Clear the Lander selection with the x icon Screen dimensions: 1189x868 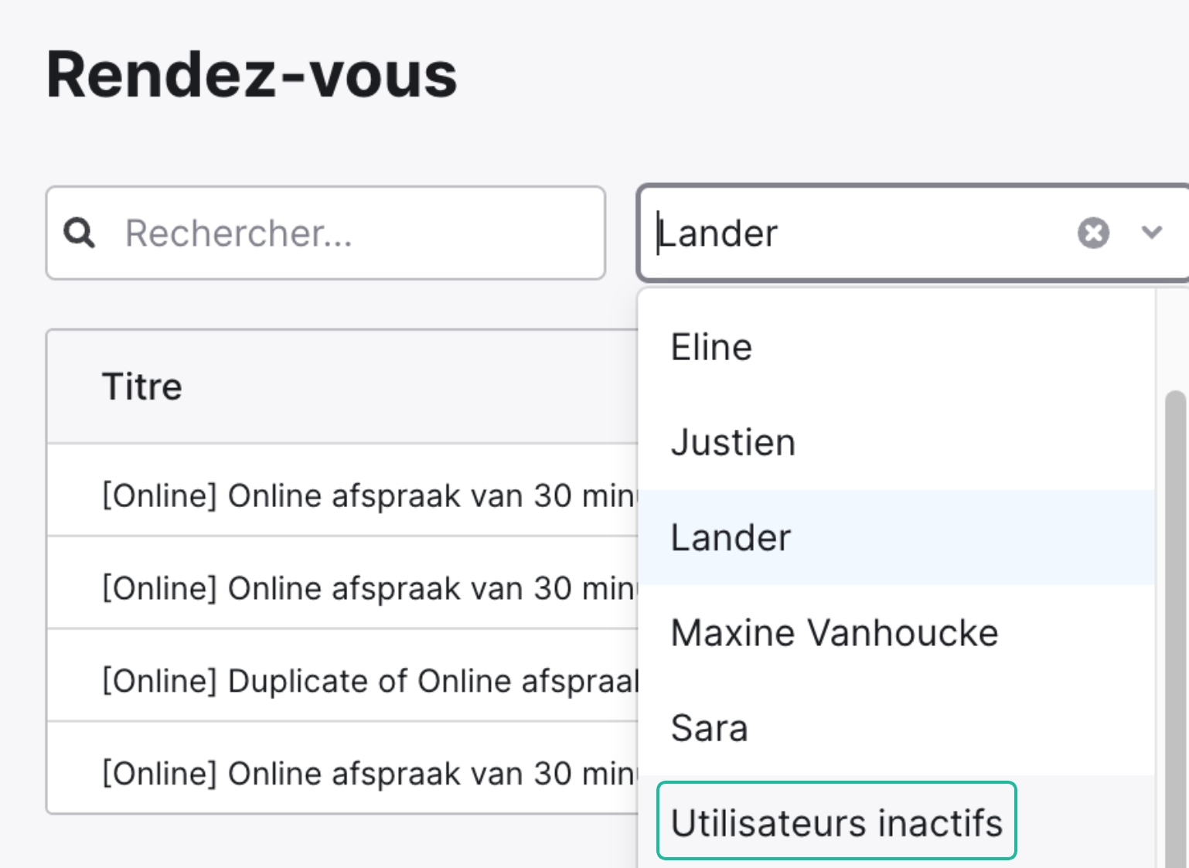click(1093, 233)
